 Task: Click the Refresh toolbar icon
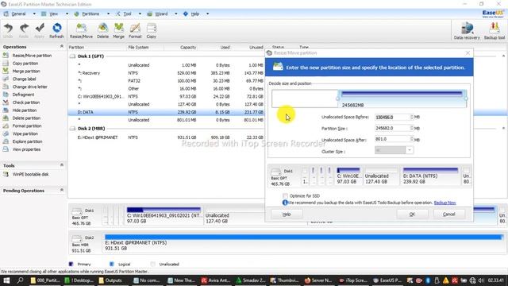(56, 31)
